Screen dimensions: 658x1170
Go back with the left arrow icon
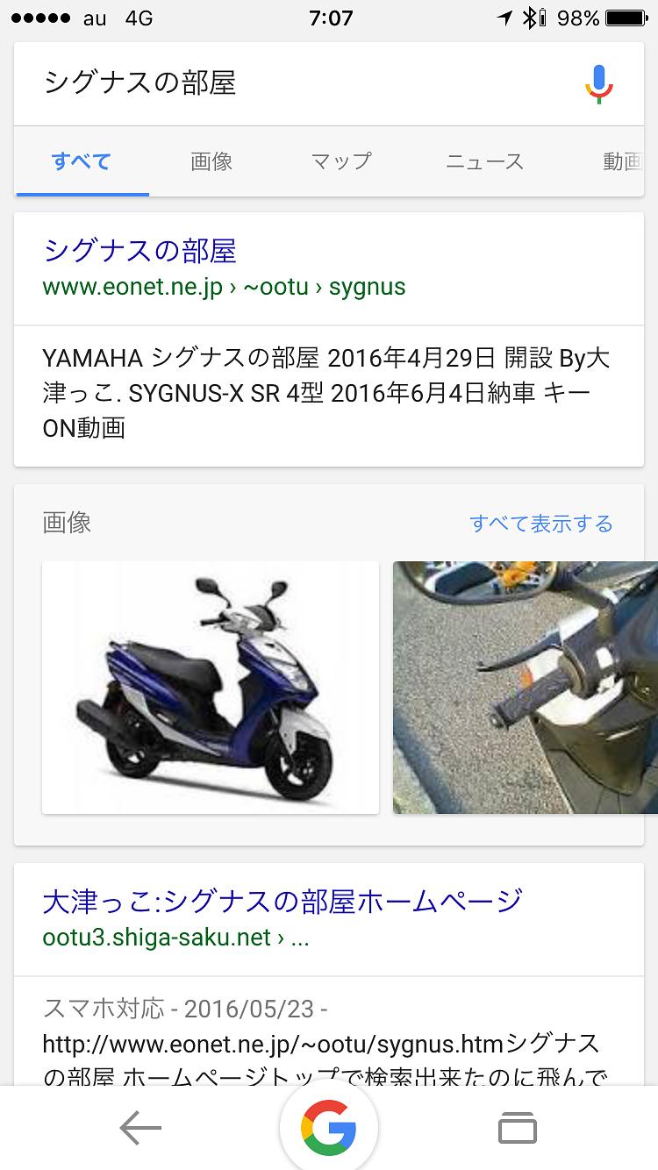coord(141,1128)
